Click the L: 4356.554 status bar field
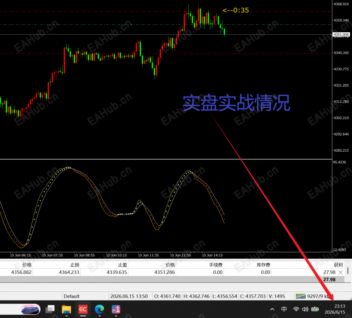The width and height of the screenshot is (352, 318). (x=225, y=296)
